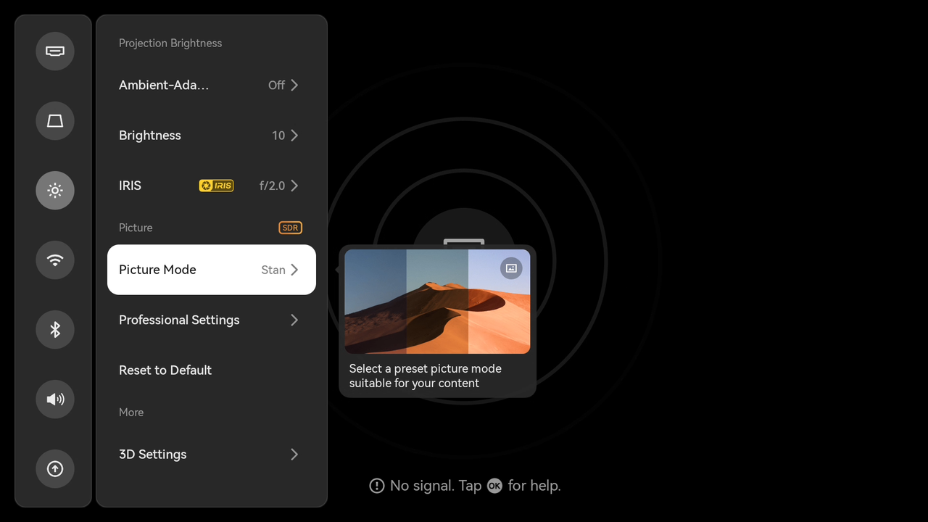Screen dimensions: 928x522
Task: Open Professional Settings submenu
Action: [x=210, y=320]
